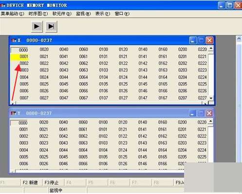Click the Device Memory Monitor title bar icon

3,5
